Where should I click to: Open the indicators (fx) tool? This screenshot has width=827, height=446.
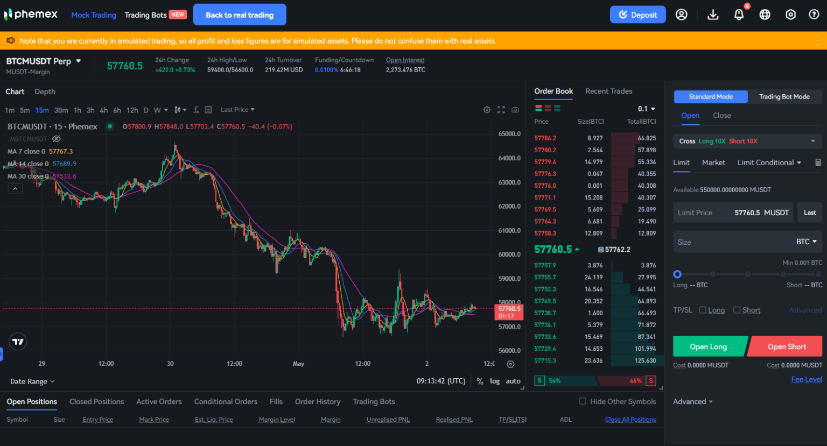point(195,109)
